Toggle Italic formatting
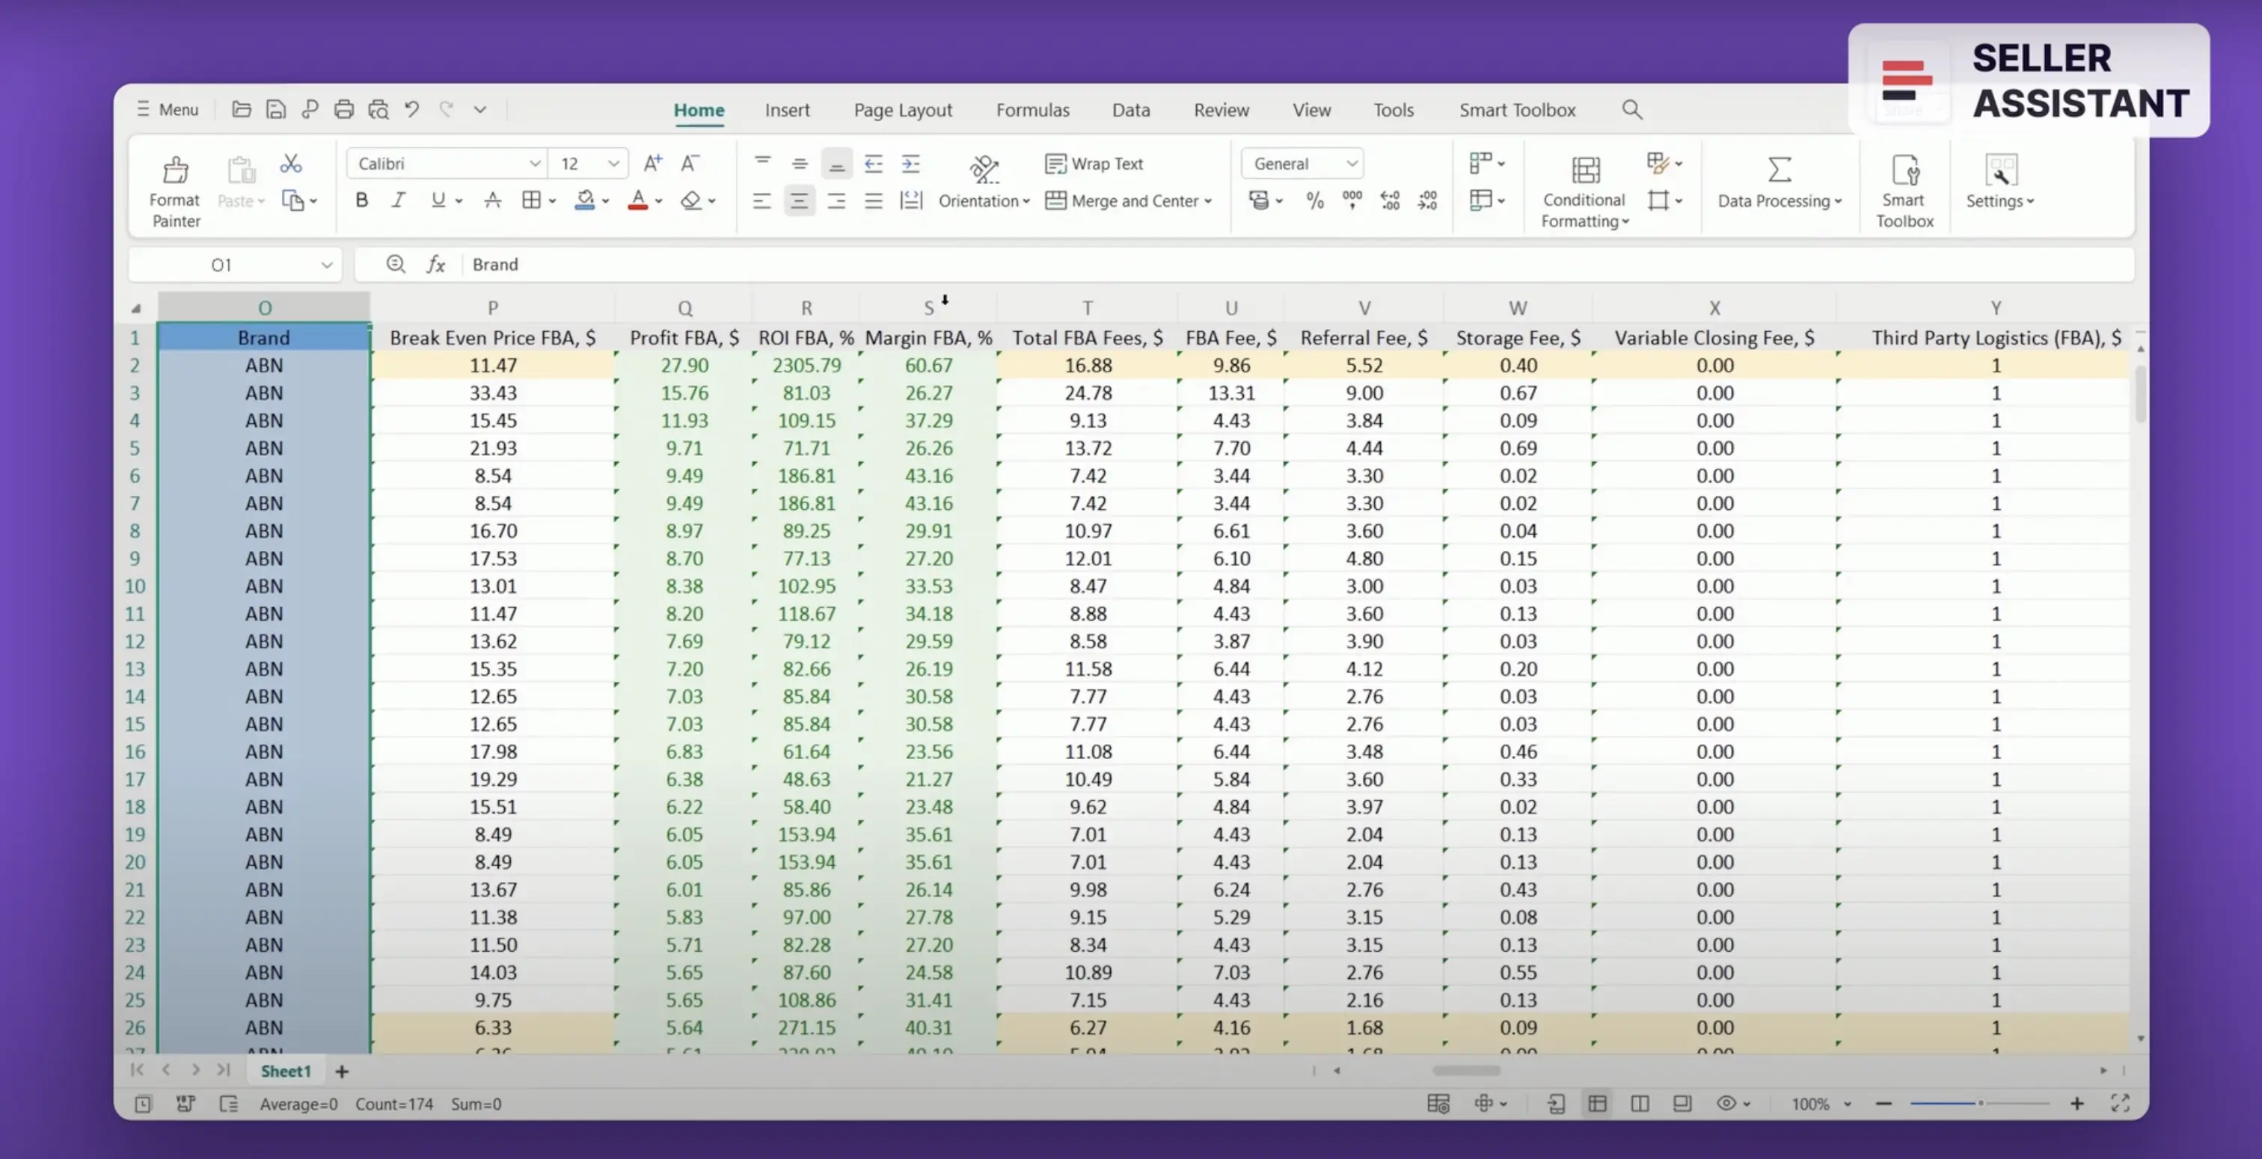This screenshot has height=1159, width=2262. pyautogui.click(x=399, y=201)
